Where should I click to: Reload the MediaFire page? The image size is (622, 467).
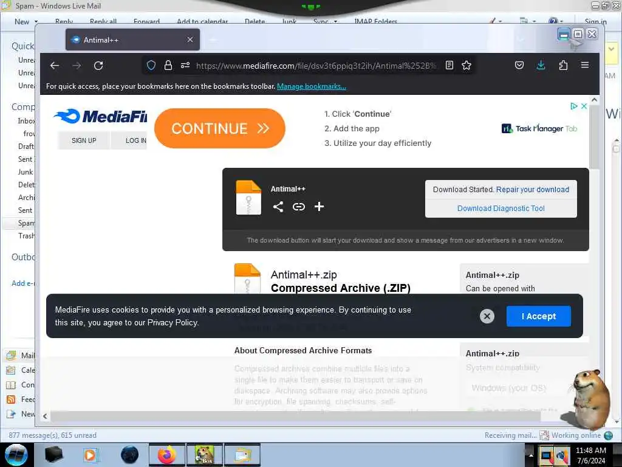tap(98, 66)
